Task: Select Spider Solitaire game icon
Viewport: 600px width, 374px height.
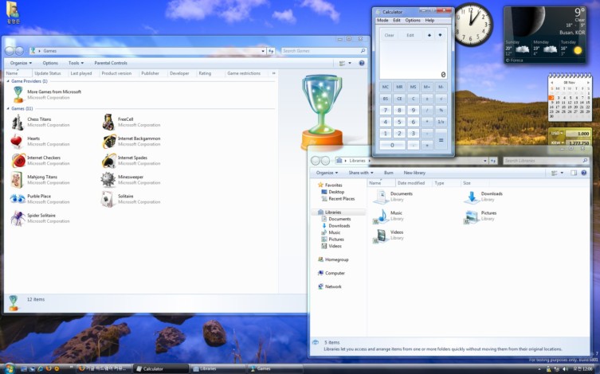Action: tap(18, 218)
